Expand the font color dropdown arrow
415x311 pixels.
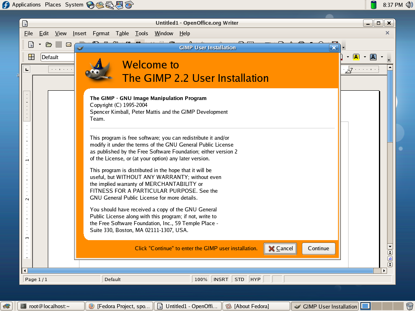click(x=348, y=57)
